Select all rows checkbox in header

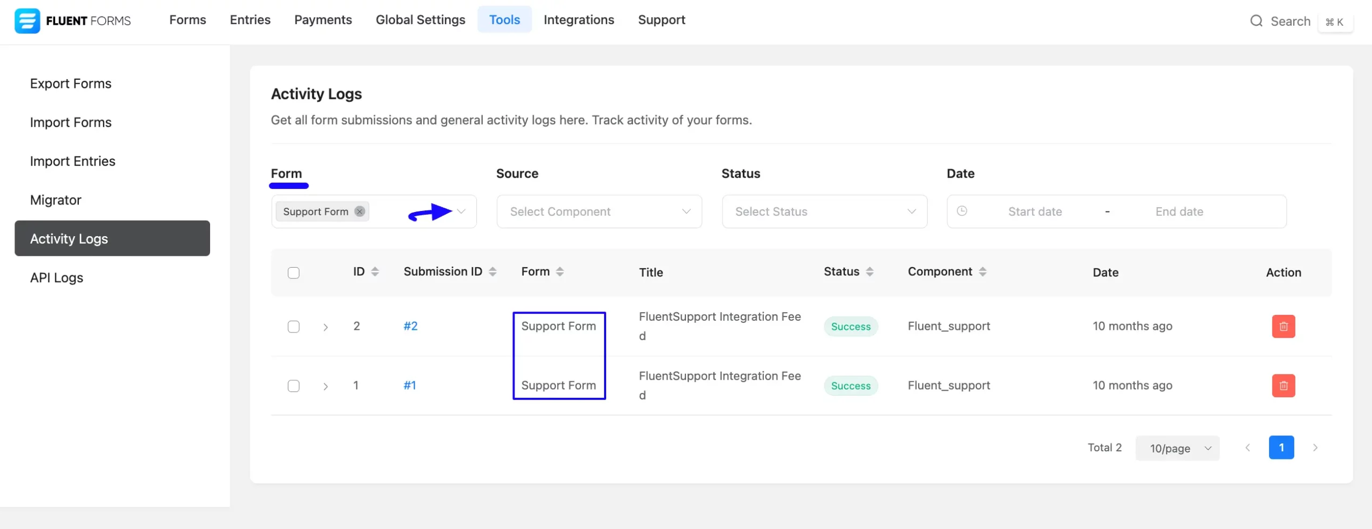point(294,273)
